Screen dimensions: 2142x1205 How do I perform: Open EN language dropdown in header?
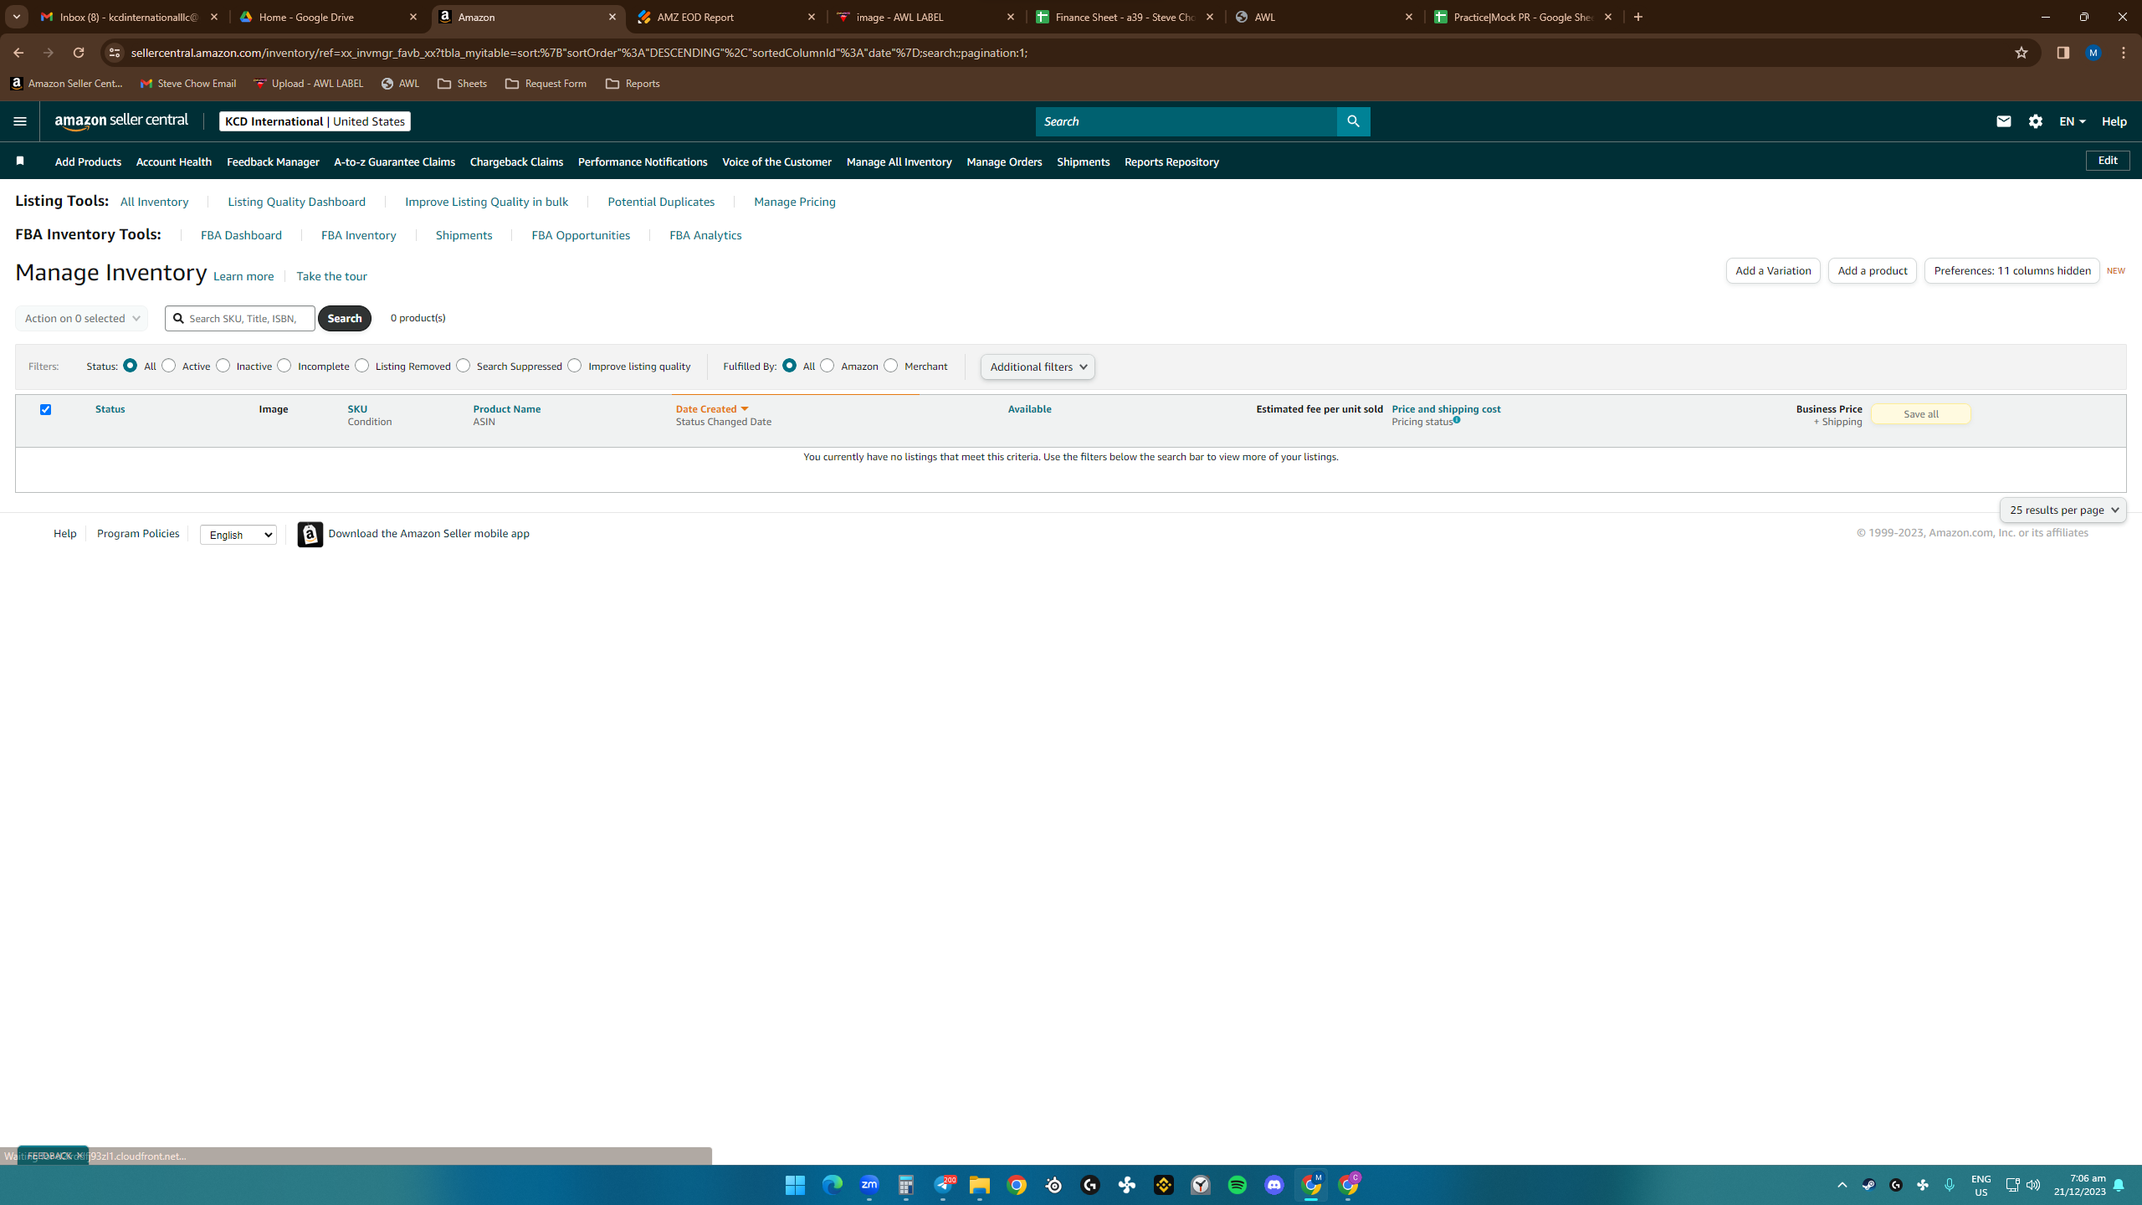pos(2072,121)
